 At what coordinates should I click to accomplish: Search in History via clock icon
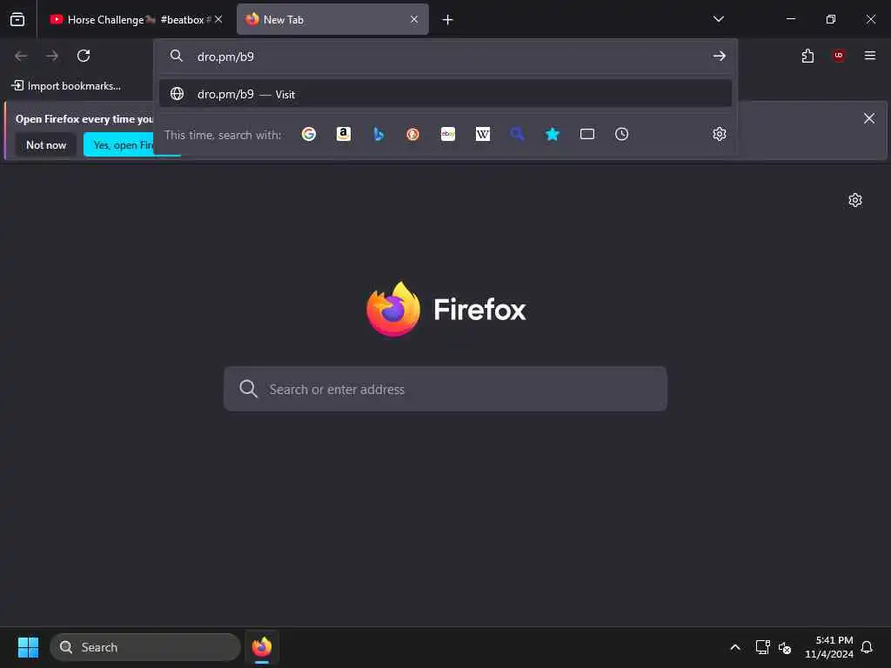621,134
